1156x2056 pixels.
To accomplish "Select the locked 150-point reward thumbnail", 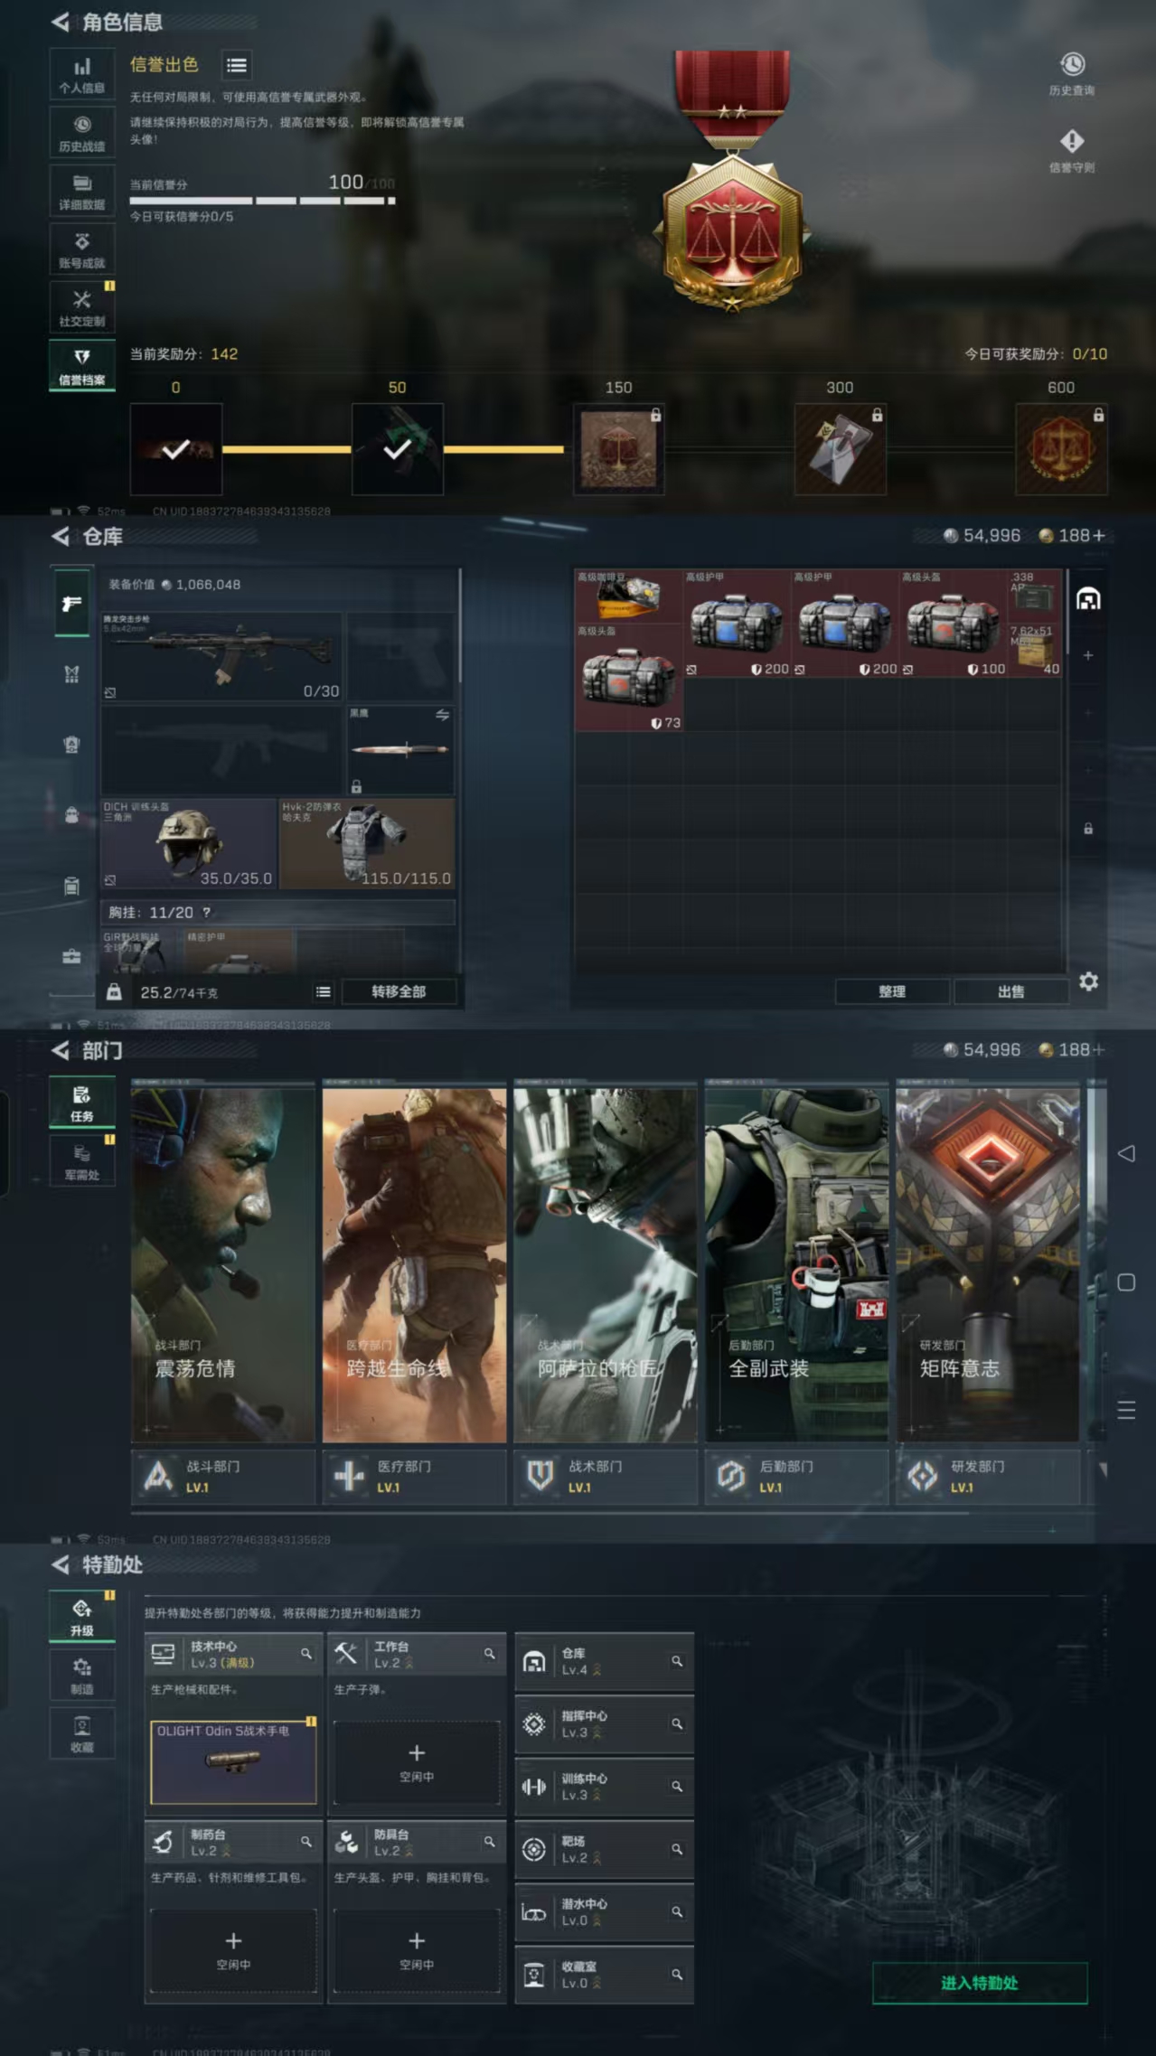I will point(618,449).
